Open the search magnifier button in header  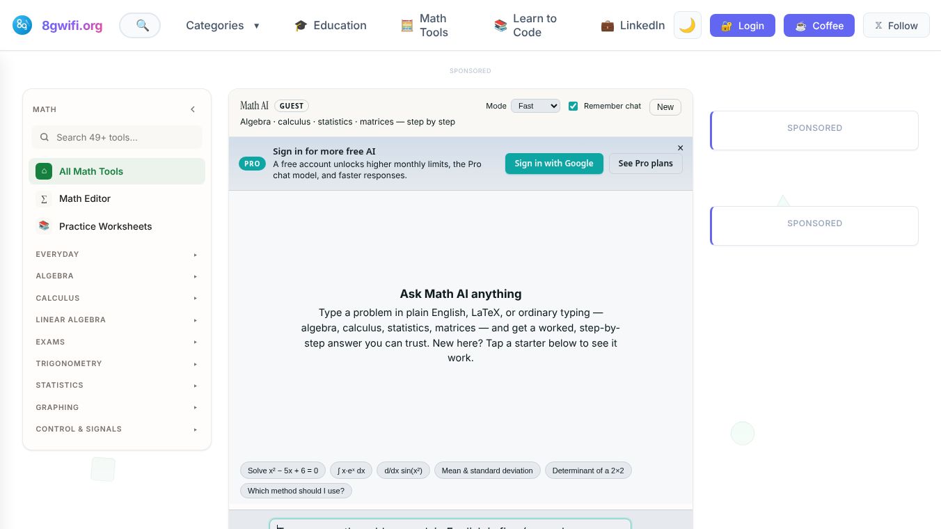point(140,26)
